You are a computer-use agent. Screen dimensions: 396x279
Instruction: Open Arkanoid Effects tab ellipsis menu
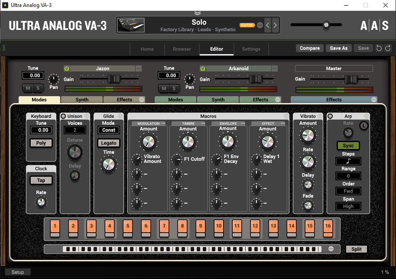278,100
